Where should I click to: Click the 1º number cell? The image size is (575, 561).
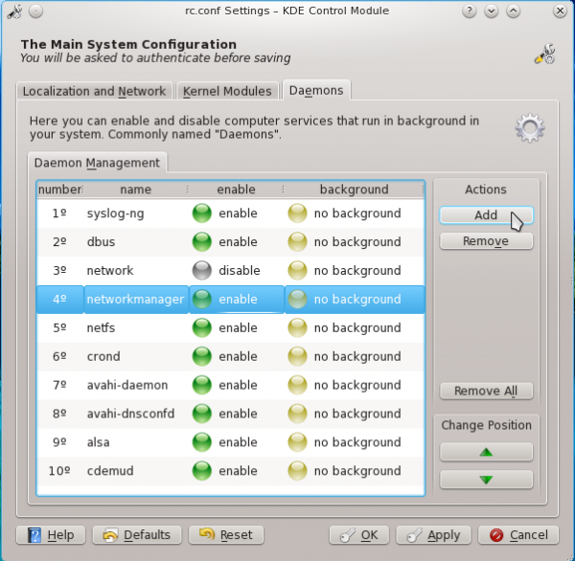pos(59,213)
